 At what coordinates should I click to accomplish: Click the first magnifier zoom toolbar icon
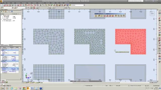(43, 5)
